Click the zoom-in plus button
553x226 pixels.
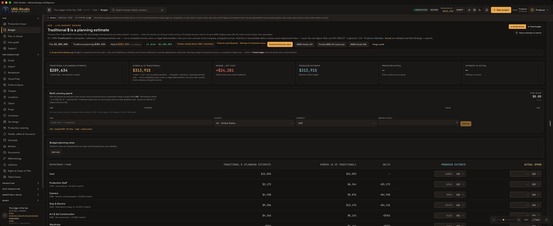(x=518, y=220)
